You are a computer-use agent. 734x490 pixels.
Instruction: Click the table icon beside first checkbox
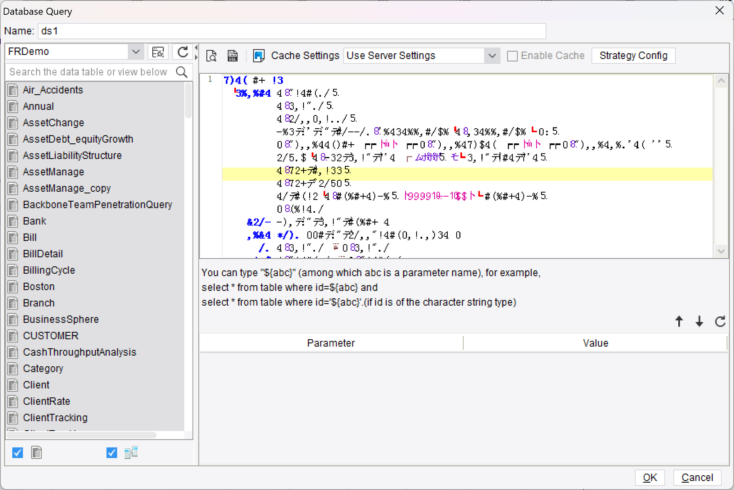pos(36,453)
